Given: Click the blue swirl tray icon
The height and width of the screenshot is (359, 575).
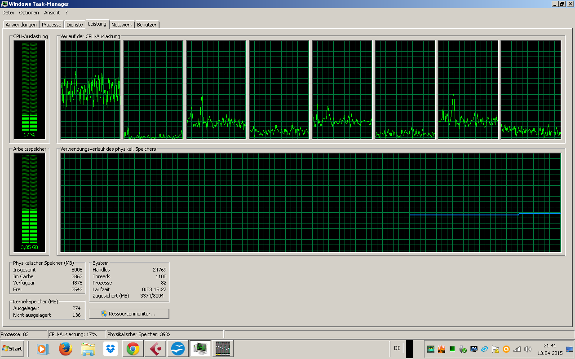Looking at the screenshot, I should (485, 349).
